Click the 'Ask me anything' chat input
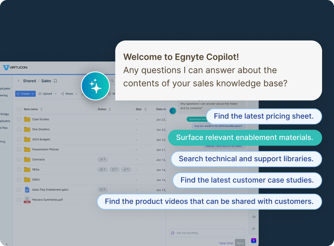Screen dimensions: 334x246 pos(207,233)
